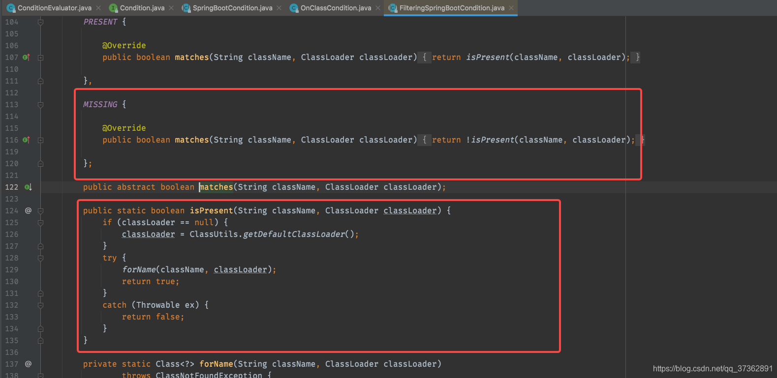Collapse the isPresent method at line 124
Image resolution: width=777 pixels, height=378 pixels.
click(x=41, y=211)
